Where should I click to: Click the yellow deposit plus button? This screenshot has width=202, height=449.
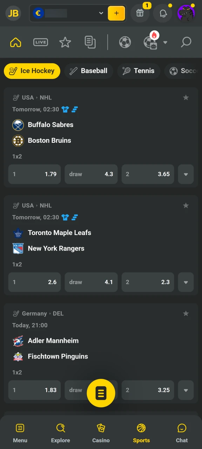(116, 13)
